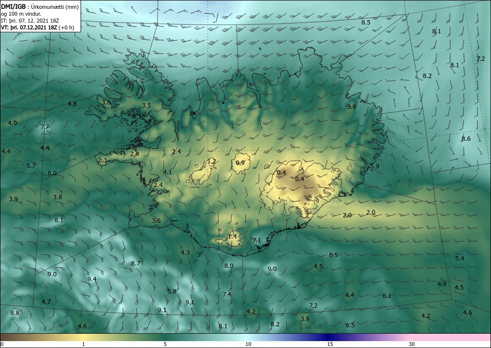The image size is (491, 348).
Task: Select the 'IT: þri. 07. 12. 2021 18Z' line
Action: click(x=30, y=21)
